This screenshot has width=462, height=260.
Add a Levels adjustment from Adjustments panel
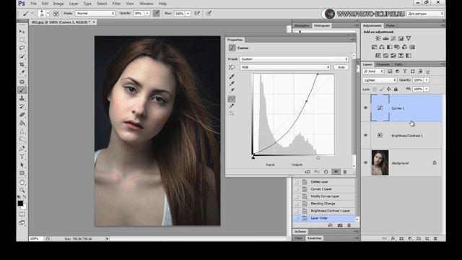385,38
